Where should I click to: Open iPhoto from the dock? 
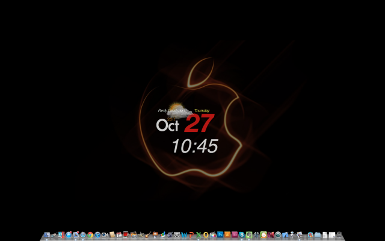(x=134, y=235)
